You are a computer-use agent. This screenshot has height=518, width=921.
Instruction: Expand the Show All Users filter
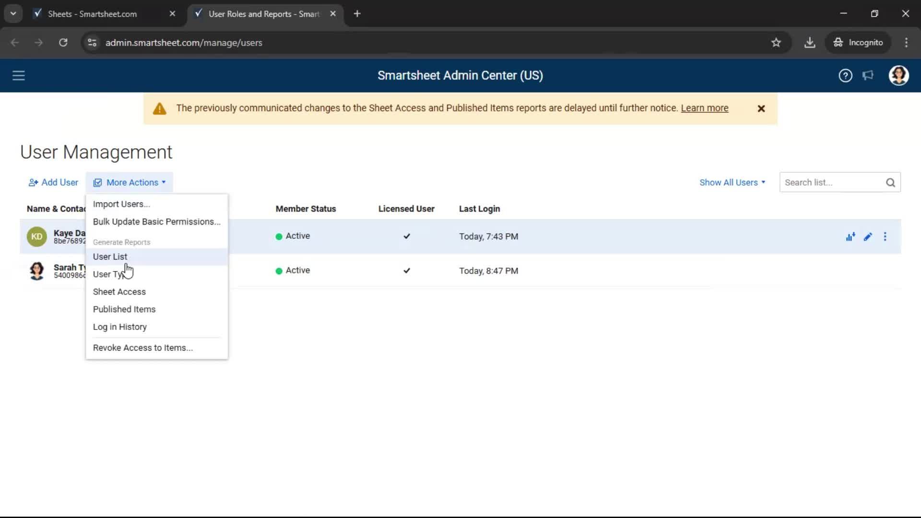point(732,183)
